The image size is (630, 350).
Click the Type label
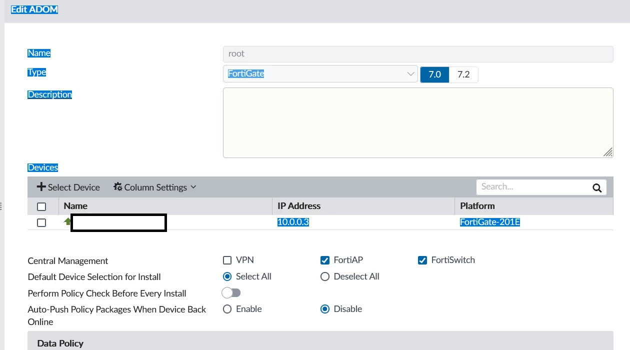(36, 72)
